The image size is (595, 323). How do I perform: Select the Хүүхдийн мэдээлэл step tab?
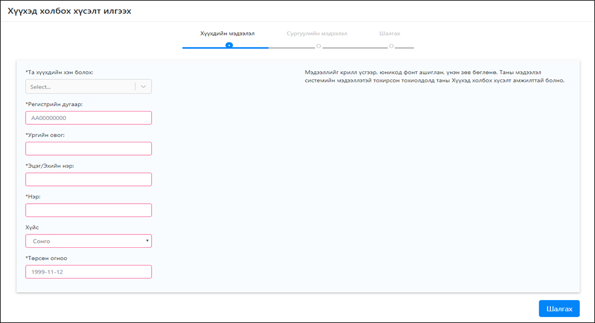[x=227, y=33]
